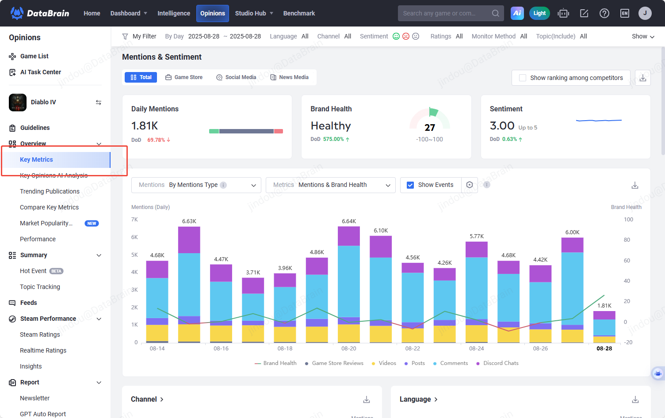Toggle Videos series in legend
The width and height of the screenshot is (665, 418).
click(384, 363)
